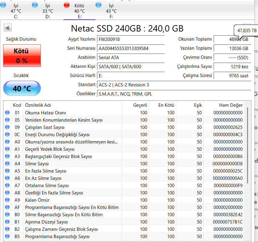Viewport: 258px width, 242px height.
Task: Click the Eşik column header
Action: point(190,105)
